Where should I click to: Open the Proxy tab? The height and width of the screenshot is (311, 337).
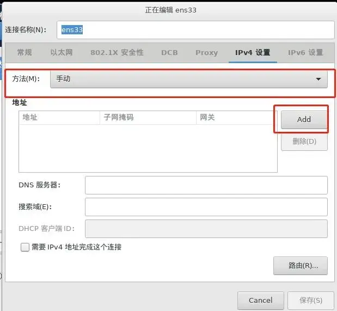pyautogui.click(x=206, y=52)
